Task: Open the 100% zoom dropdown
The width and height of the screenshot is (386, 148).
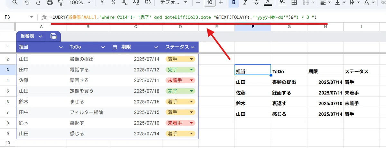Action: (80, 3)
